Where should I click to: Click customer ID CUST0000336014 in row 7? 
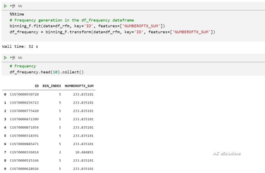pyautogui.click(x=24, y=152)
